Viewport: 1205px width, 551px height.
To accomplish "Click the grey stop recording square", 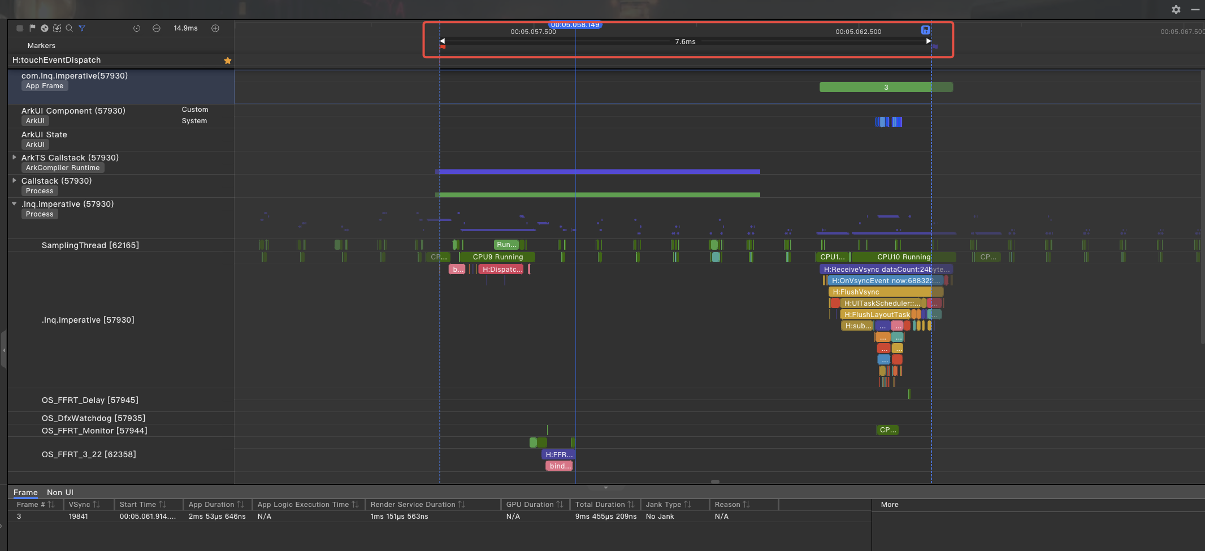I will 20,28.
